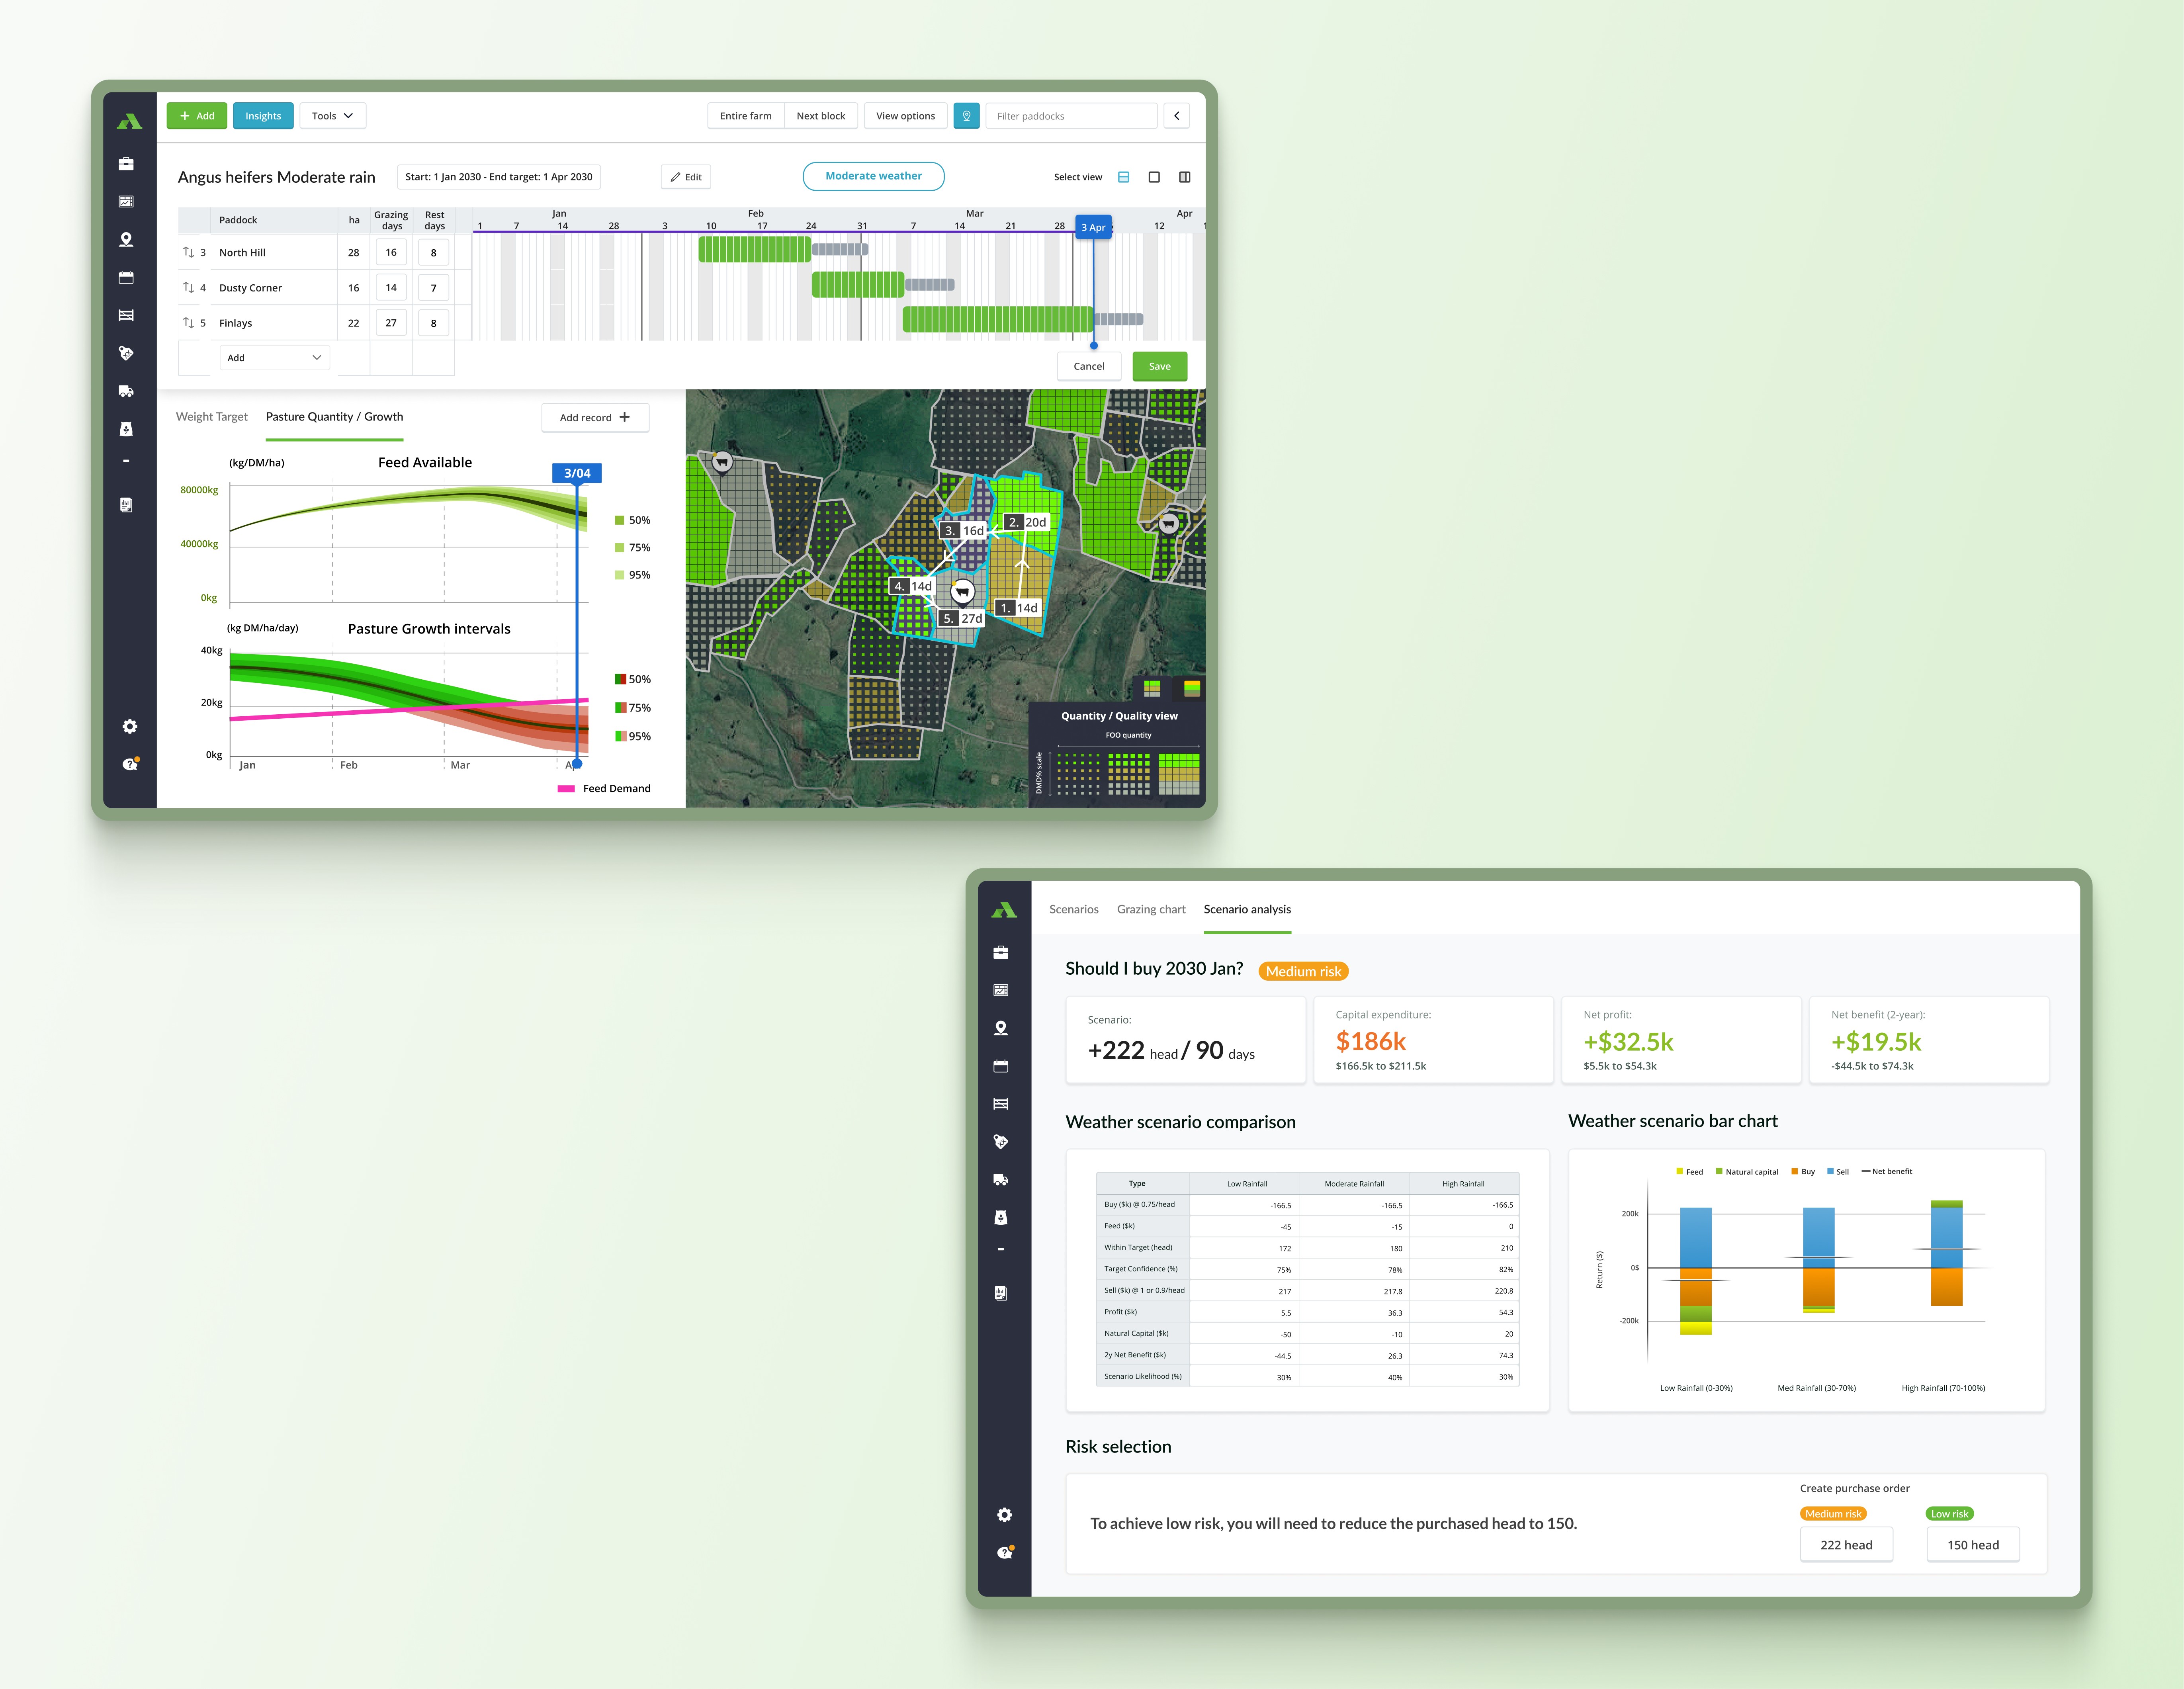Expand the Add paddock dropdown
The image size is (2184, 1689).
(x=274, y=358)
